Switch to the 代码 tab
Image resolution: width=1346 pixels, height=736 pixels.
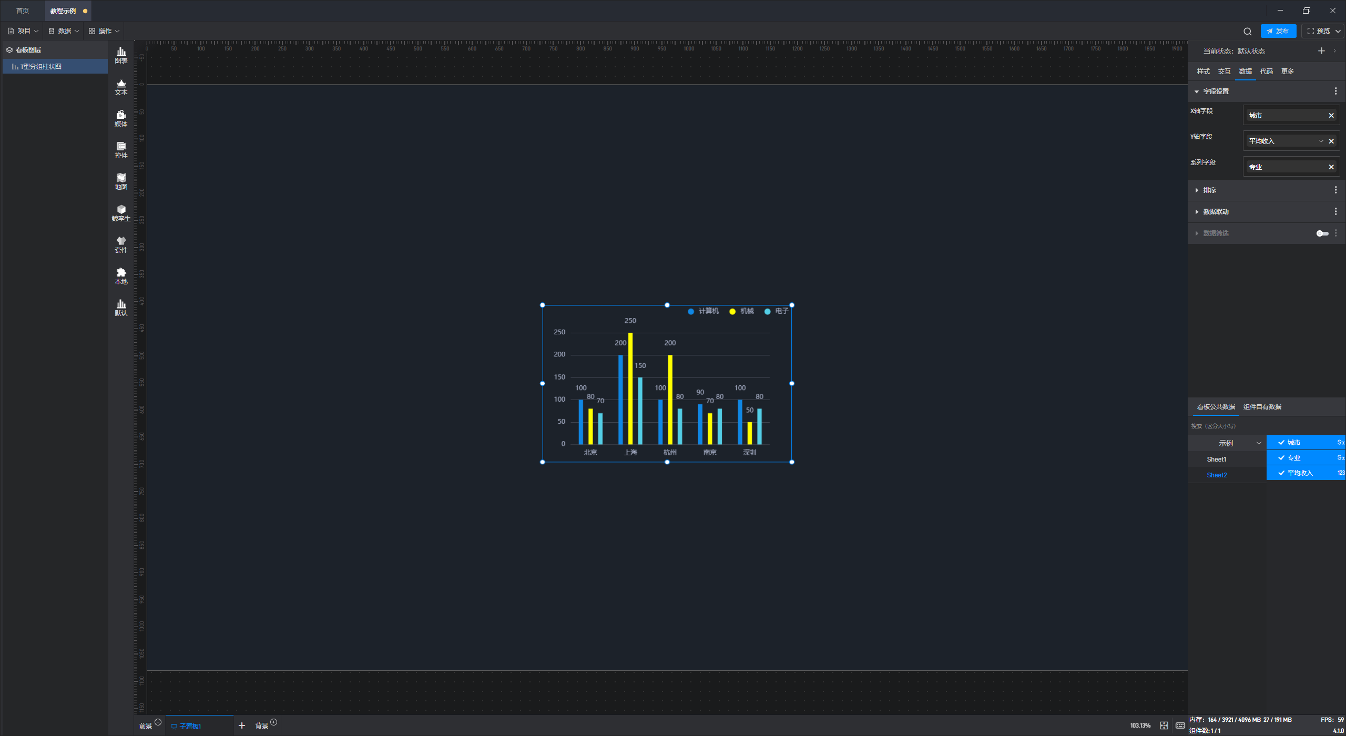(x=1266, y=71)
